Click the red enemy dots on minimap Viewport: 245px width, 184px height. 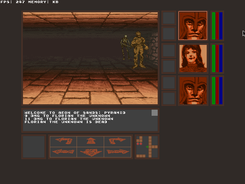tap(139, 144)
